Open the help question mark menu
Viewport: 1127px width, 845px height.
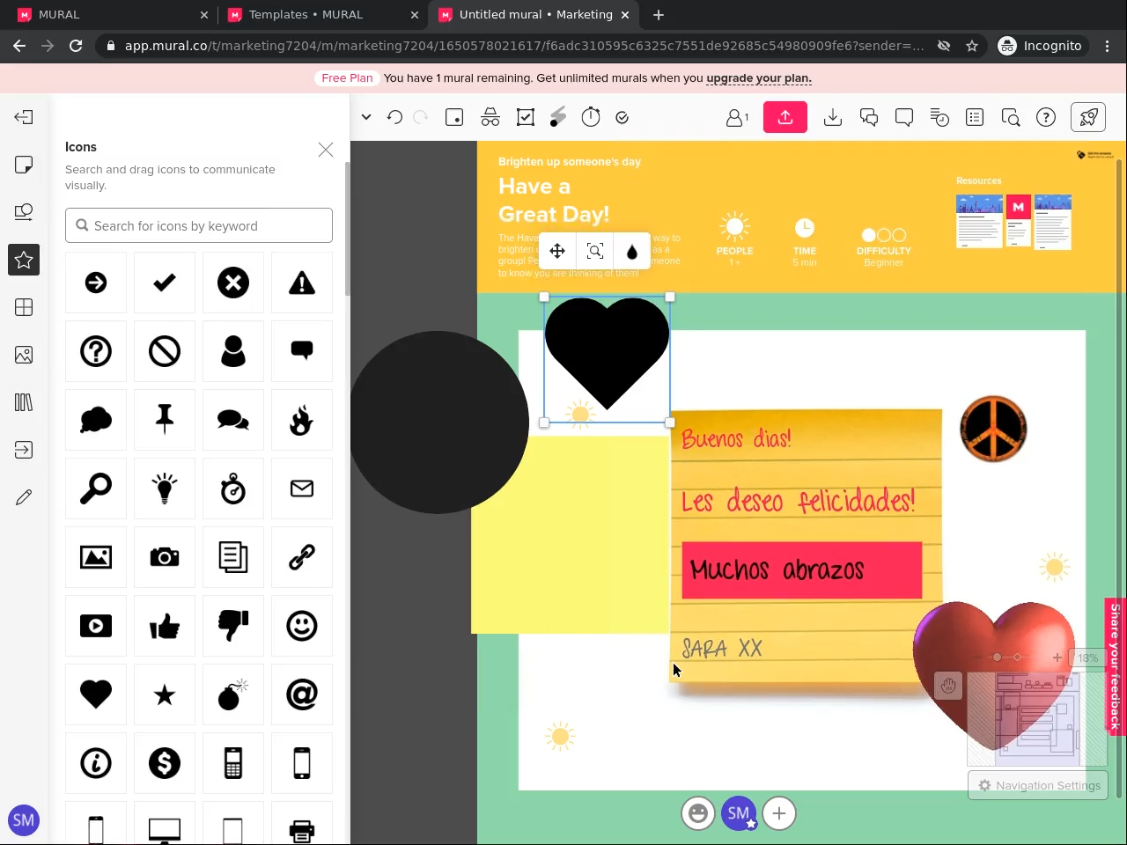click(x=1046, y=117)
